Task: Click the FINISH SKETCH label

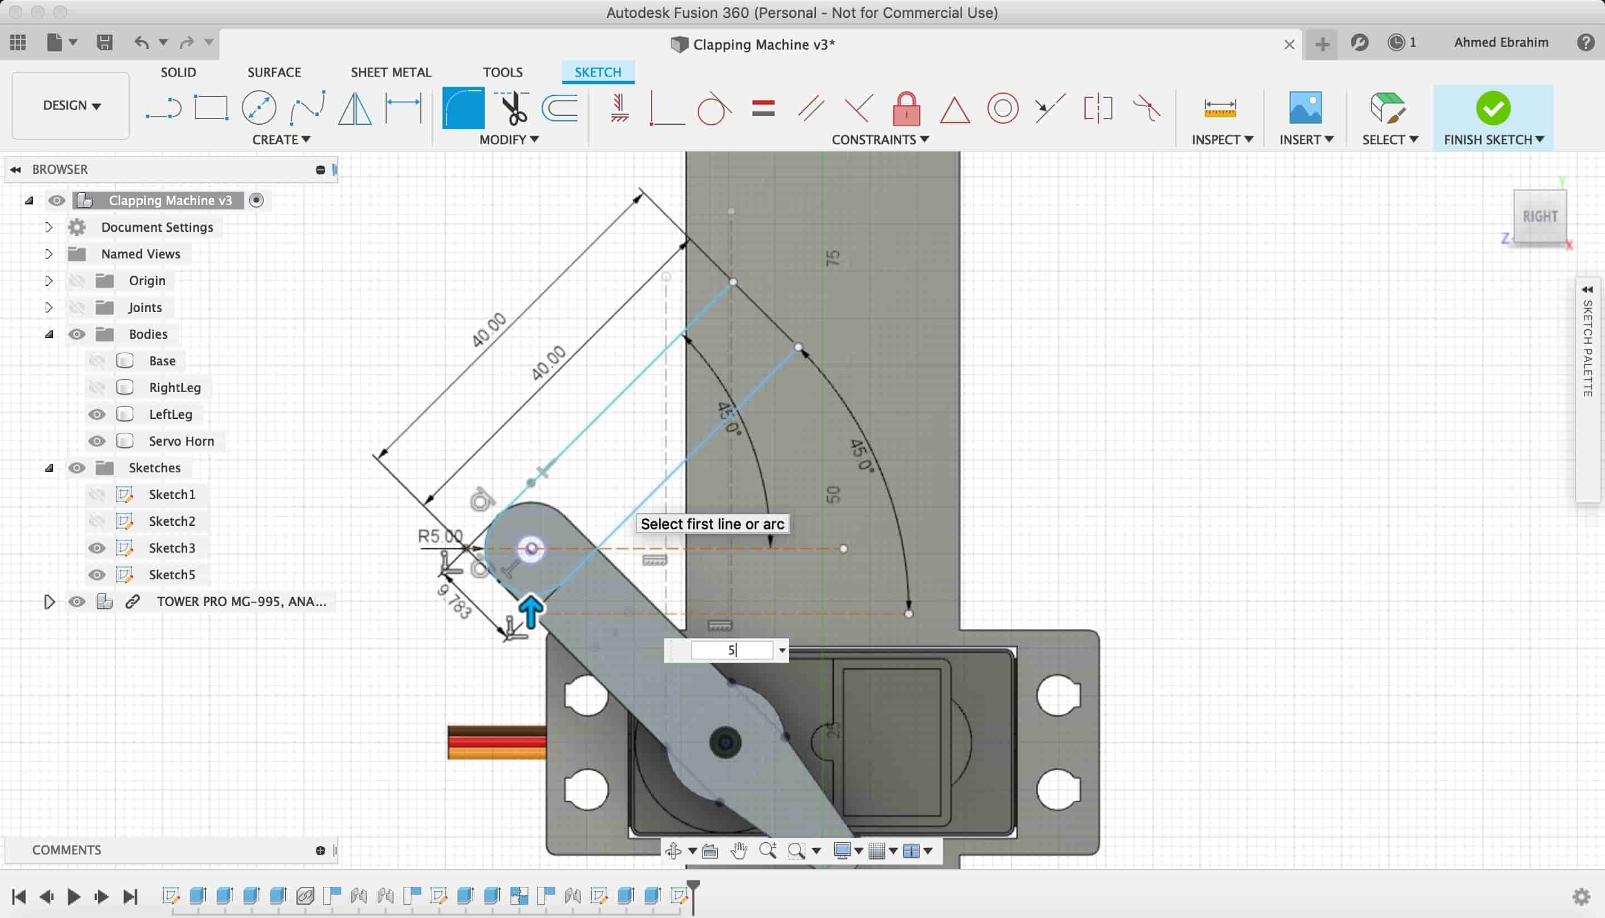Action: [x=1494, y=139]
